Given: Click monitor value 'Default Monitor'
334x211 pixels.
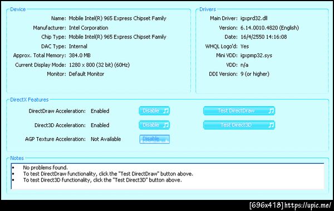Looking at the screenshot, I should point(86,74).
